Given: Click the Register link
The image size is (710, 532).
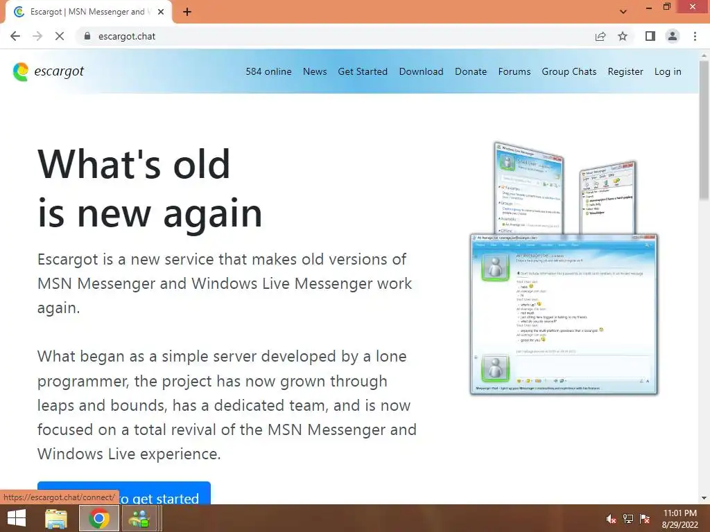Looking at the screenshot, I should (x=625, y=71).
